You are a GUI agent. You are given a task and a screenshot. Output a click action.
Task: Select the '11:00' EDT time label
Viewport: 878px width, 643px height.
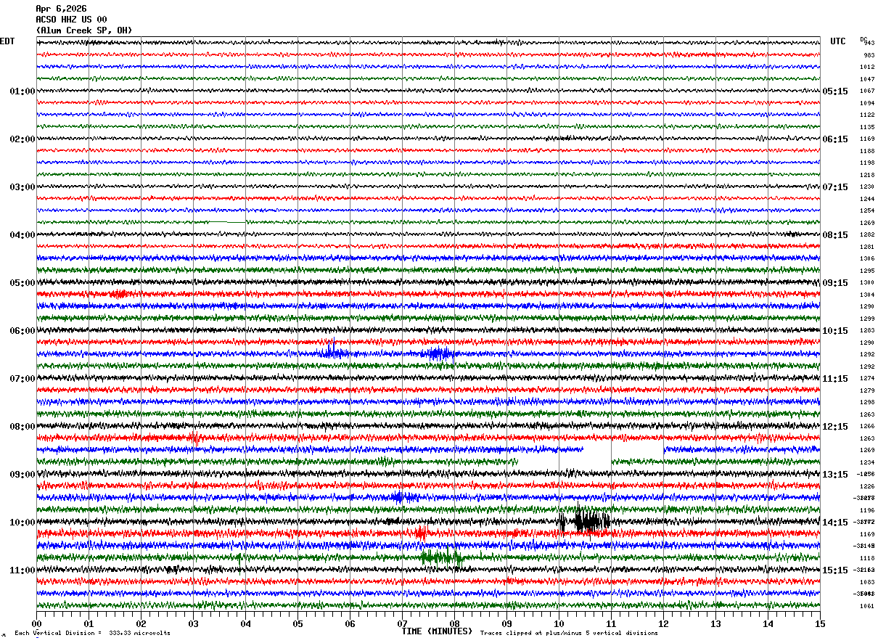pos(22,570)
